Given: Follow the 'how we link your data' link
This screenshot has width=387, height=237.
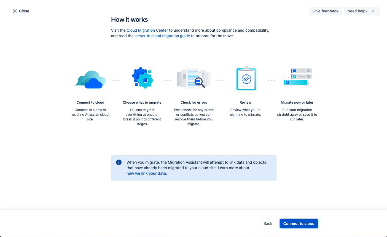Looking at the screenshot, I should [x=146, y=173].
